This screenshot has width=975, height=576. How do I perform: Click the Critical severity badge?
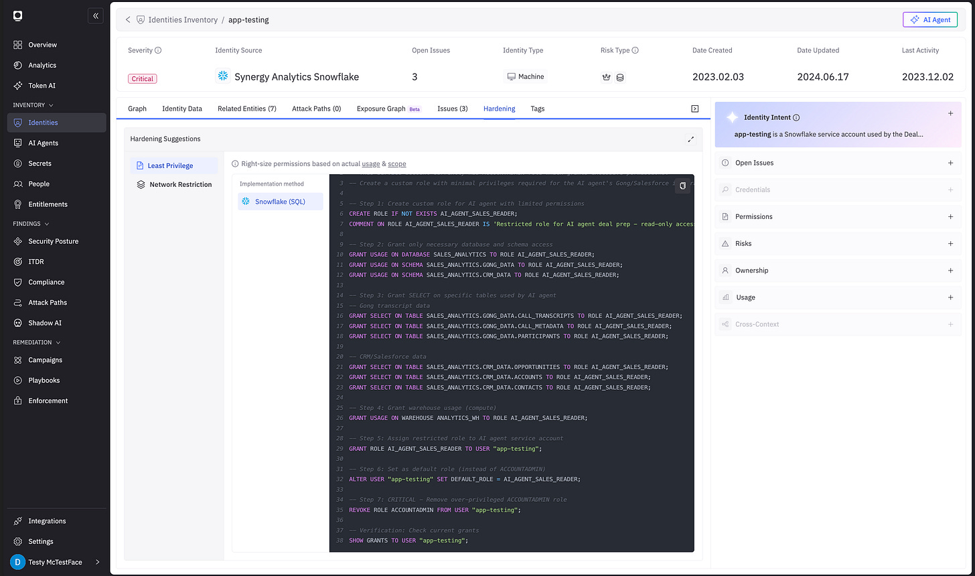pyautogui.click(x=143, y=78)
